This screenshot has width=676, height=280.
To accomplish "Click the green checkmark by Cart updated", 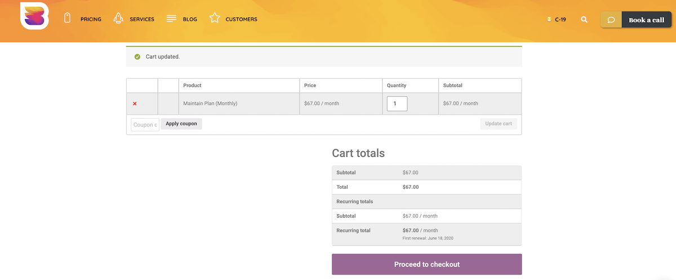I will click(137, 57).
